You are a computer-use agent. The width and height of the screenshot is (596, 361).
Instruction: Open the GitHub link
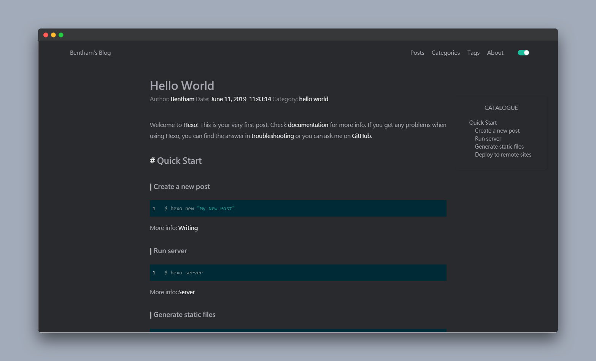point(361,136)
